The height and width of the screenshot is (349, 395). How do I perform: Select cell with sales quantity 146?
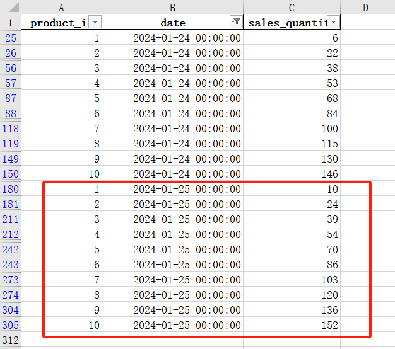point(292,174)
